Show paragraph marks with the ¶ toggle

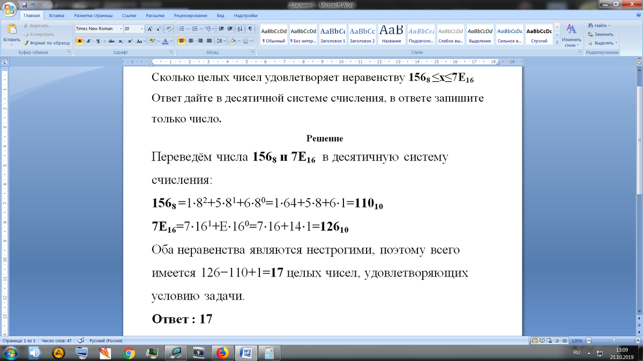(250, 28)
